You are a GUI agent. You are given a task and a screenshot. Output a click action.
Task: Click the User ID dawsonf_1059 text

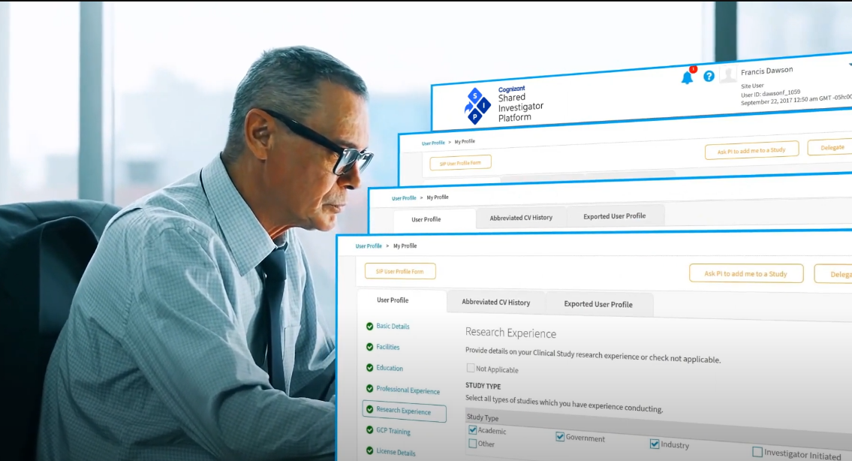coord(770,94)
